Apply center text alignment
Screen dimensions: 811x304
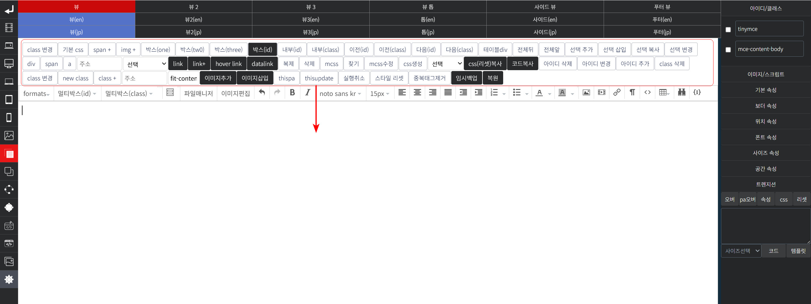point(417,93)
